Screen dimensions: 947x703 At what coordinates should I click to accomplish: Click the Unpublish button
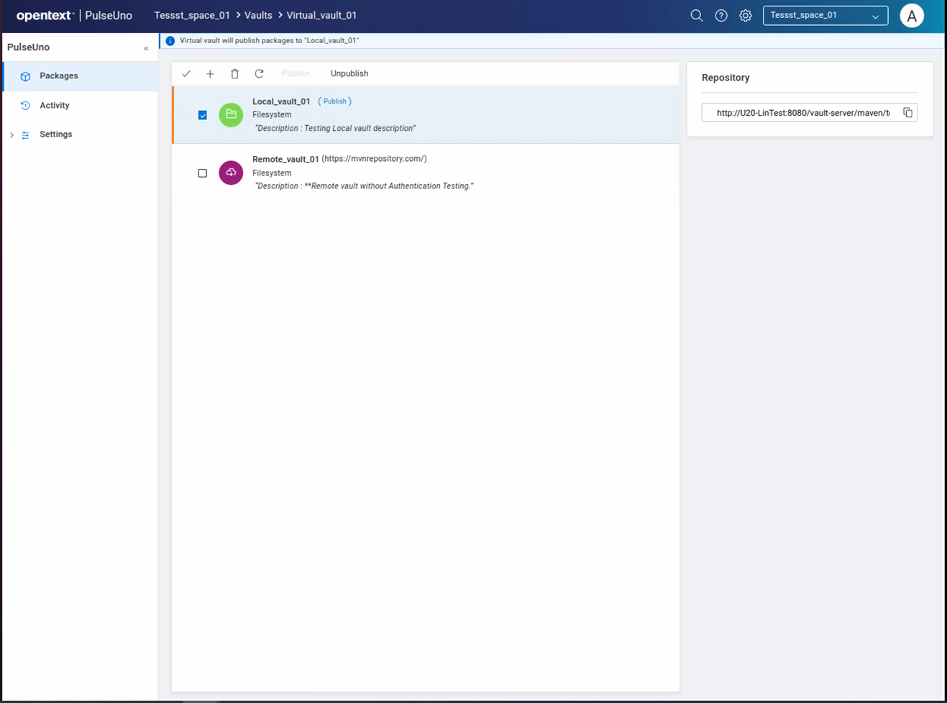[349, 74]
